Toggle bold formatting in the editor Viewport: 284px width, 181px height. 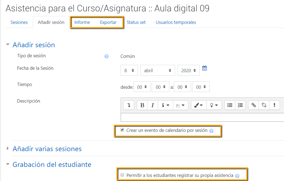[142, 105]
